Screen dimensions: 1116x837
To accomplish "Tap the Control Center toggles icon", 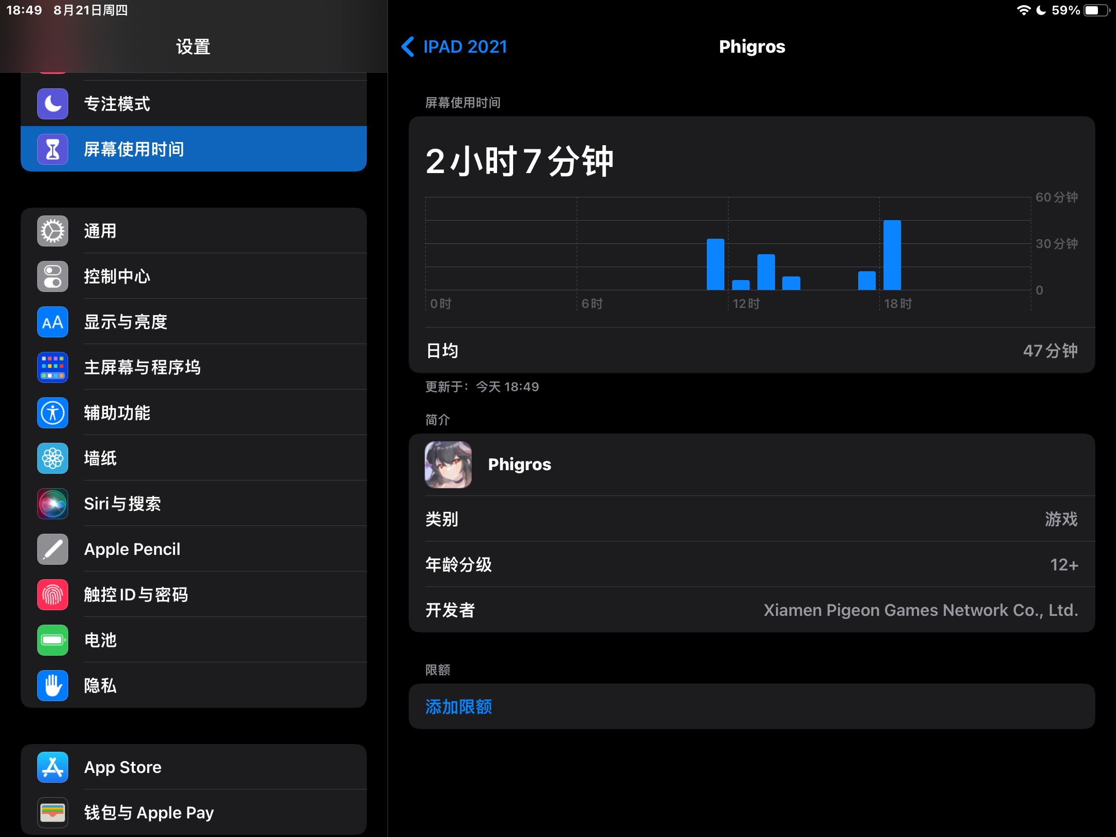I will (x=53, y=276).
